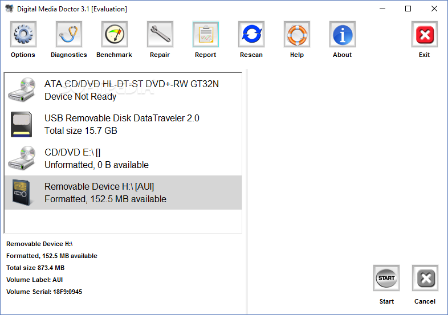Rescan devices with blue arrows icon

(x=251, y=34)
